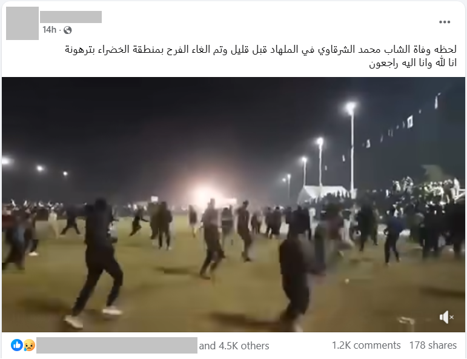Click the 14h post timestamp
Image resolution: width=467 pixels, height=359 pixels.
pos(49,30)
